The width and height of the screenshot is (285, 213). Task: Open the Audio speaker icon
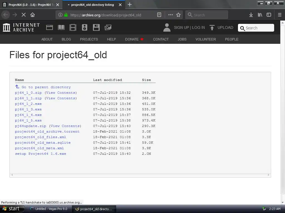pyautogui.click(x=85, y=27)
